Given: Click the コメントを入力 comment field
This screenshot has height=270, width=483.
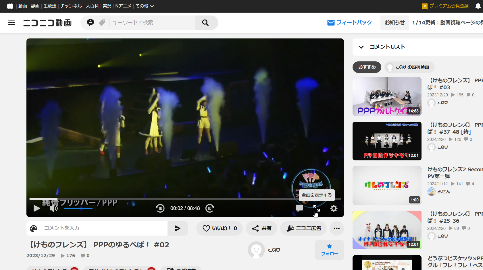Looking at the screenshot, I should click(104, 228).
